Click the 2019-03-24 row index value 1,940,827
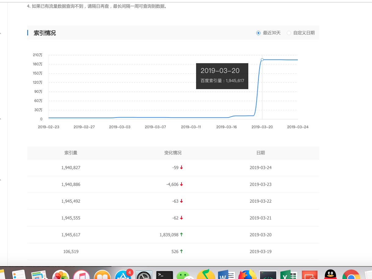372x279 pixels. [x=71, y=168]
